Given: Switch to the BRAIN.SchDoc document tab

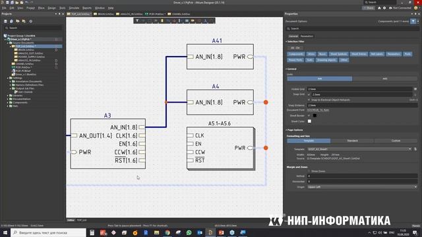Looking at the screenshot, I should [x=104, y=14].
